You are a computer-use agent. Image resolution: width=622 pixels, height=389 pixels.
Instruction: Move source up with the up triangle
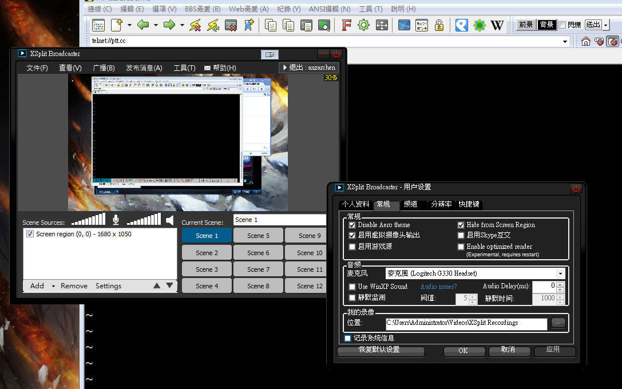157,285
